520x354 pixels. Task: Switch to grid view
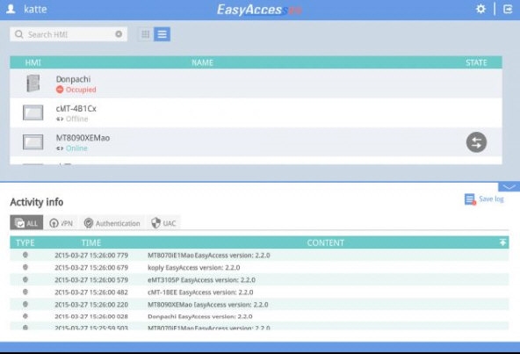145,34
